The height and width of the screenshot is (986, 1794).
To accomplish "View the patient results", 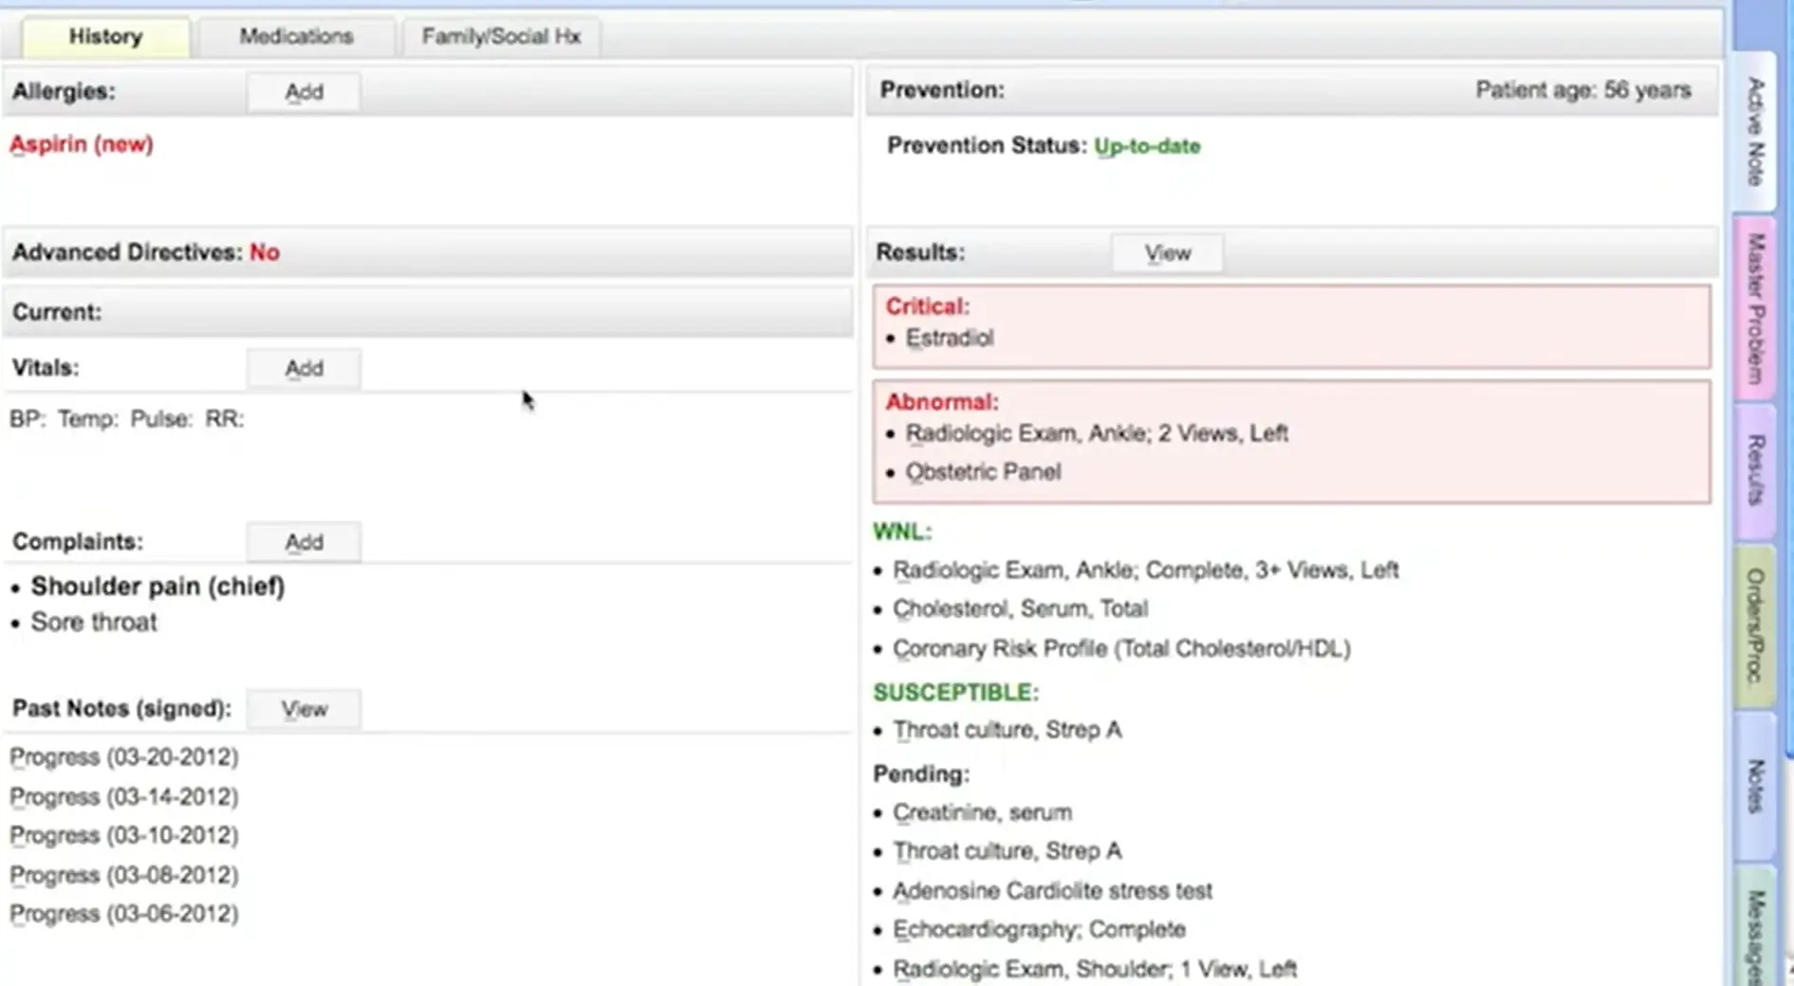I will (1167, 252).
